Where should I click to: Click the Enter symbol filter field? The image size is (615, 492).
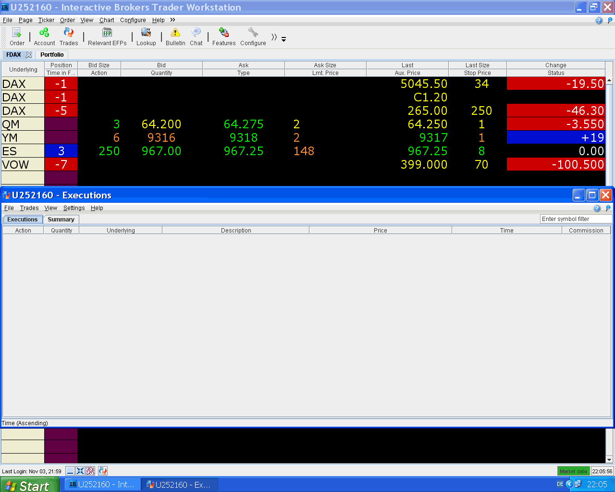pos(576,219)
